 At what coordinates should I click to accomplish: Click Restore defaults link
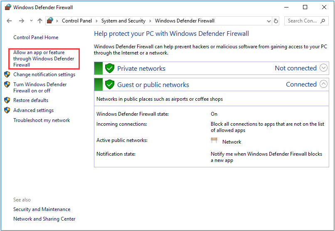coord(31,100)
